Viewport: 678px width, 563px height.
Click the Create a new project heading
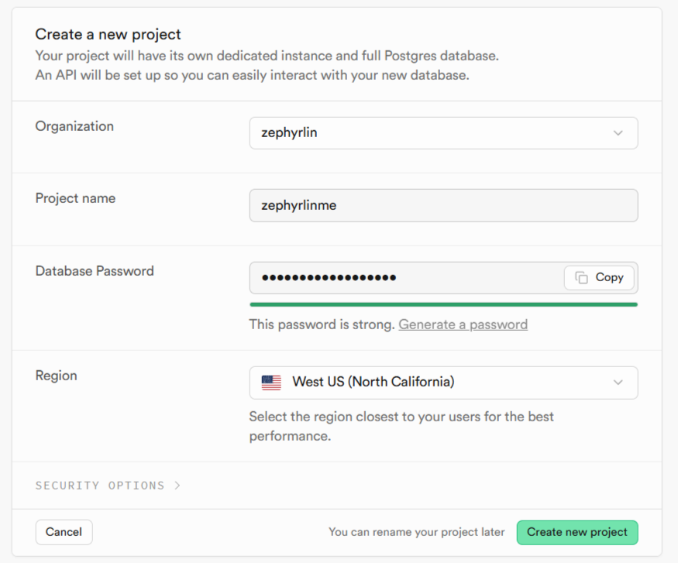tap(108, 34)
